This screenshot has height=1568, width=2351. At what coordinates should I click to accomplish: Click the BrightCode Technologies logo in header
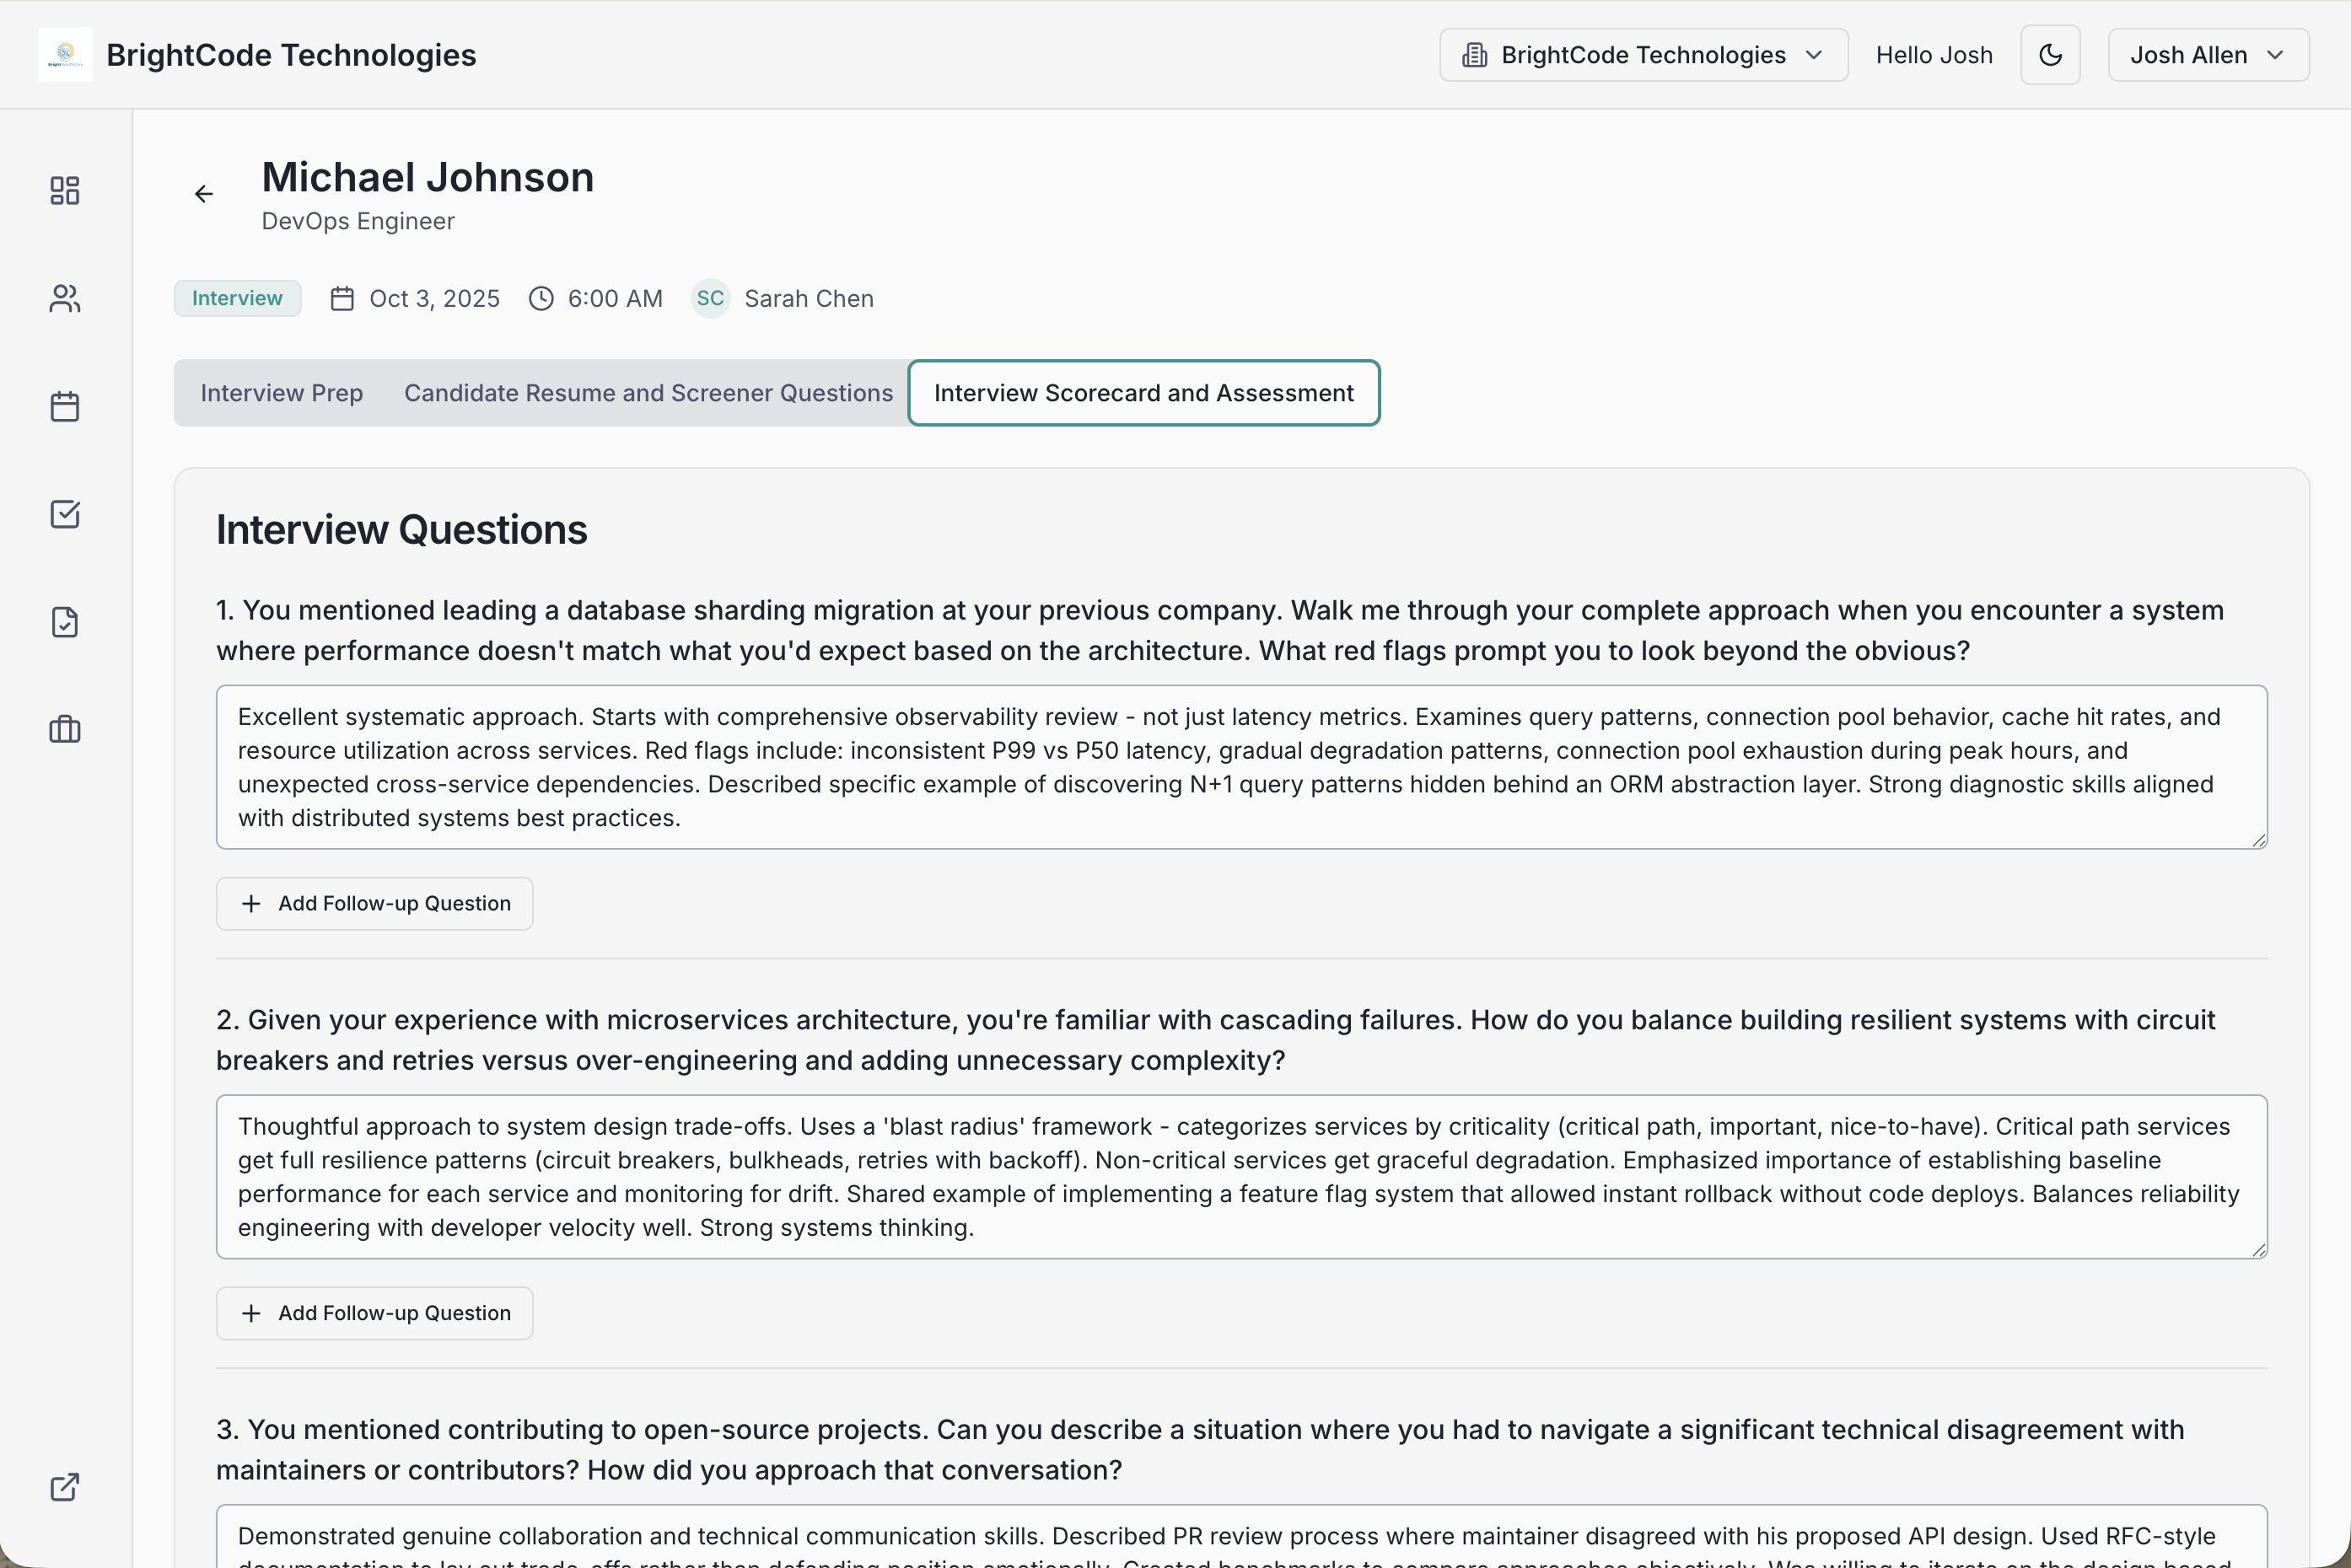coord(65,54)
